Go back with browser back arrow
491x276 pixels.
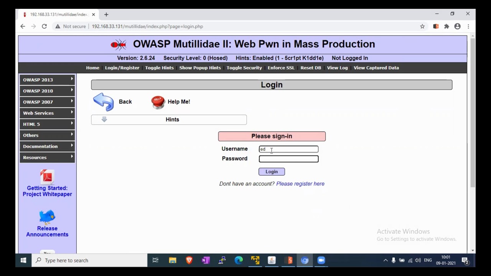[x=23, y=26]
